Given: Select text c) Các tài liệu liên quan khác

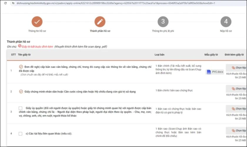Looking at the screenshot, I should (49, 133).
